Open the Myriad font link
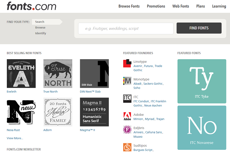The height and width of the screenshot is (152, 230). click(149, 119)
